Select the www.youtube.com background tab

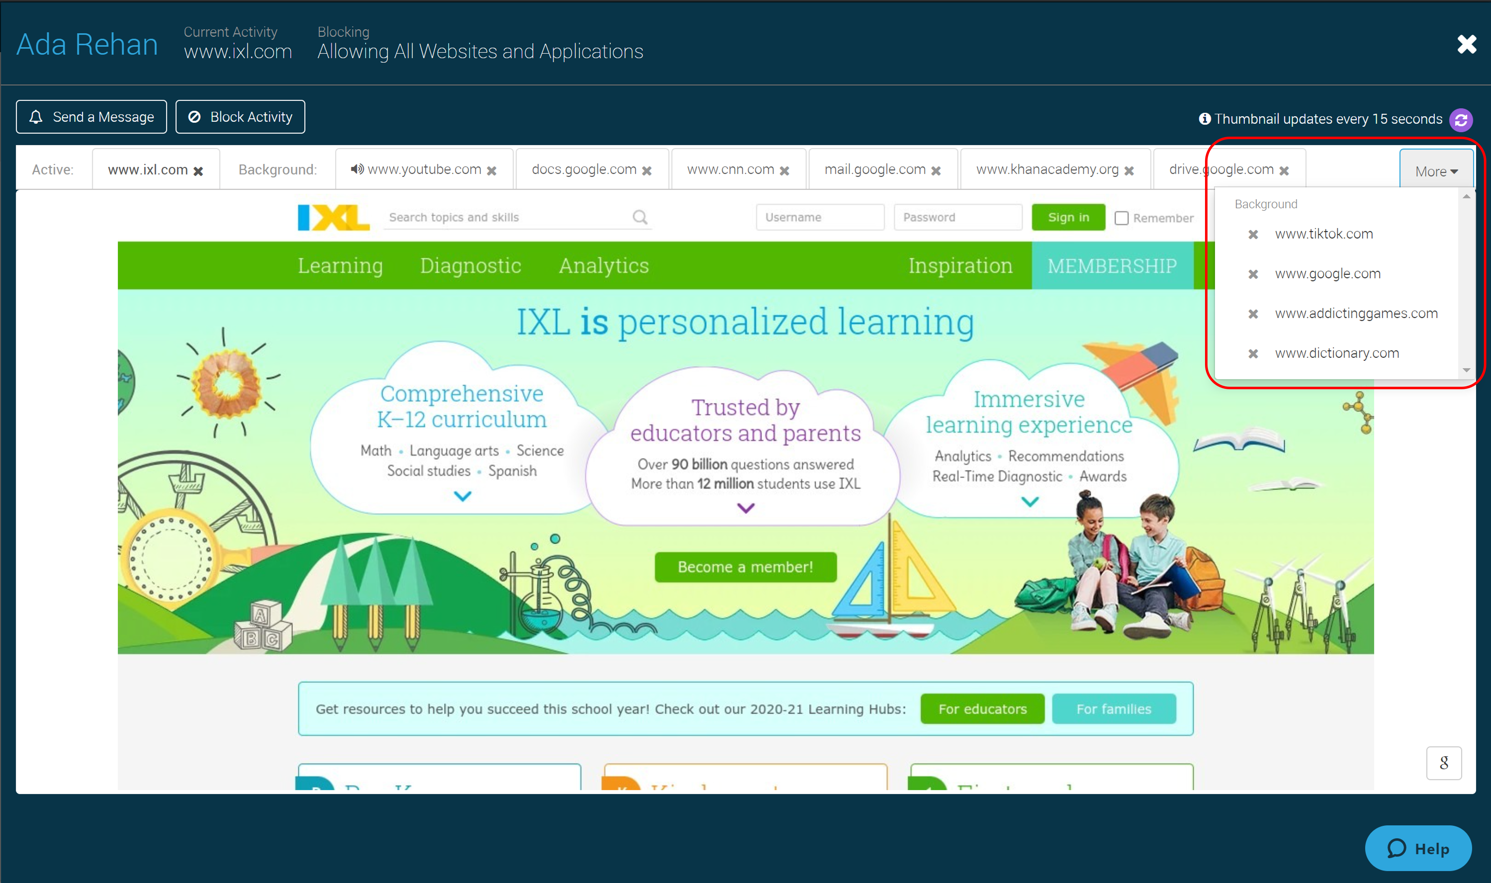(x=424, y=169)
